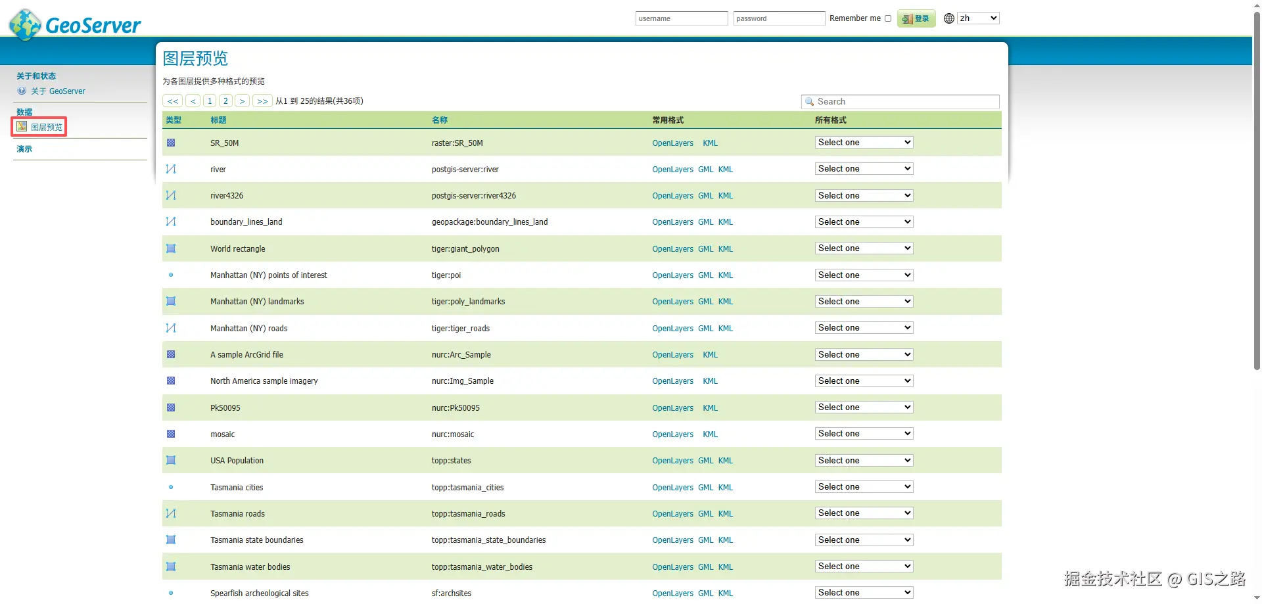Screen dimensions: 1262x604
Task: Click the password input field
Action: pyautogui.click(x=779, y=18)
